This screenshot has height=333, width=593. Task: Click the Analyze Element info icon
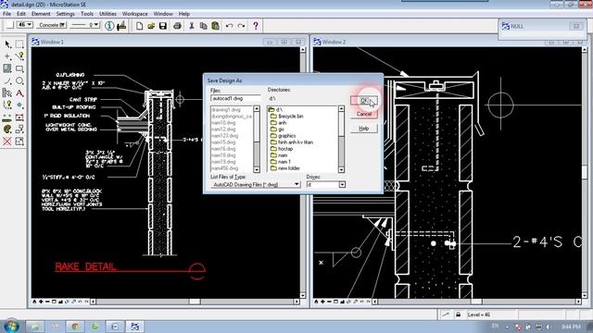109,26
